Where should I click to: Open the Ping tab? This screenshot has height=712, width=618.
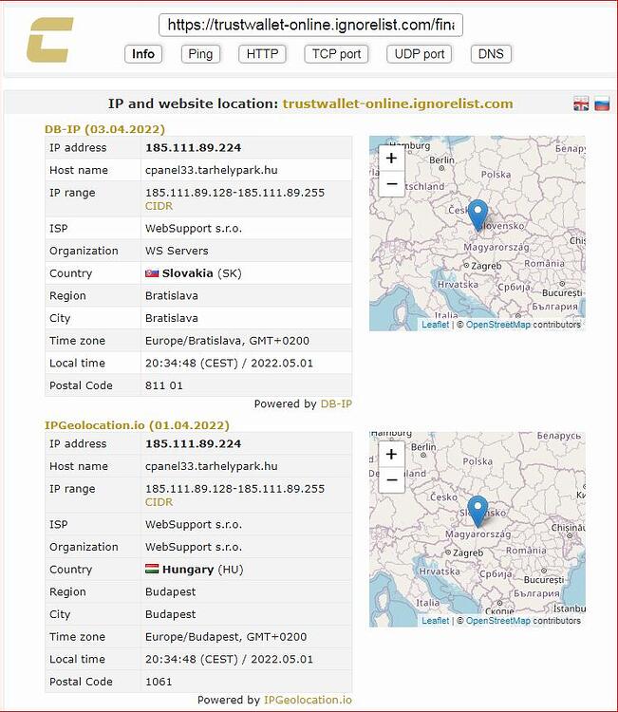pos(200,54)
